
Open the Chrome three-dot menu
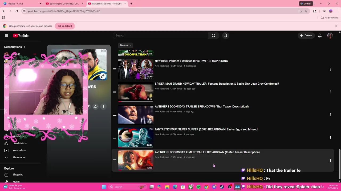337,11
